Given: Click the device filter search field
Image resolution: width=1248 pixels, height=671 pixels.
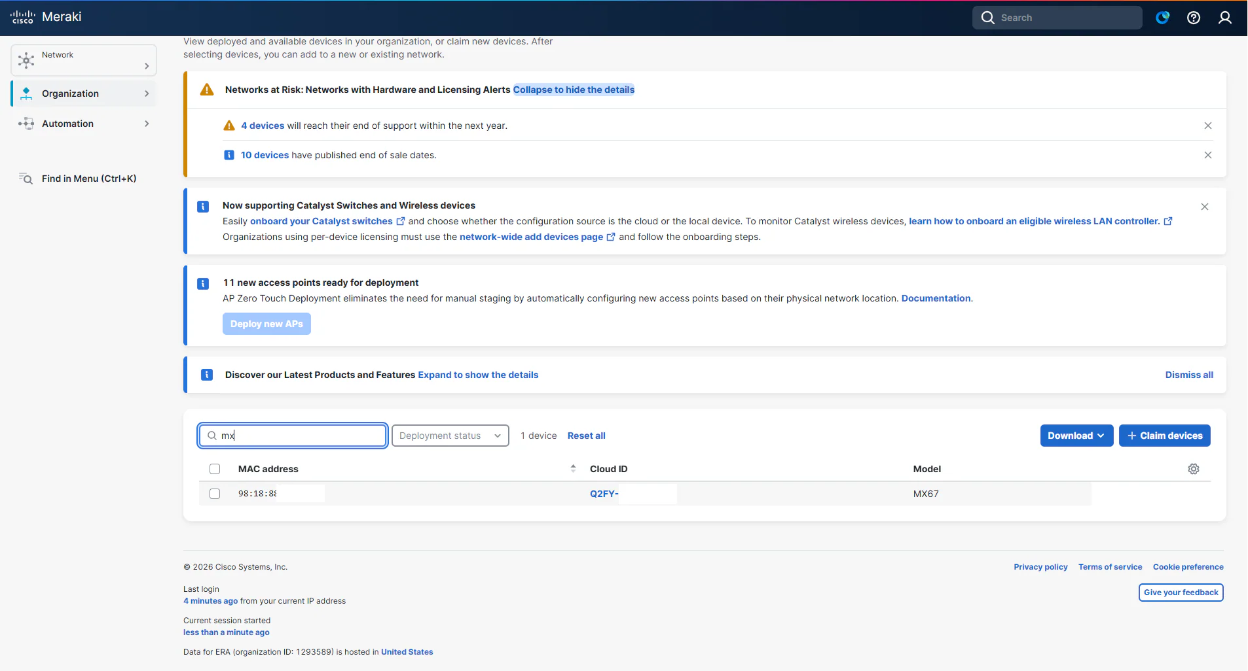Looking at the screenshot, I should click(293, 436).
